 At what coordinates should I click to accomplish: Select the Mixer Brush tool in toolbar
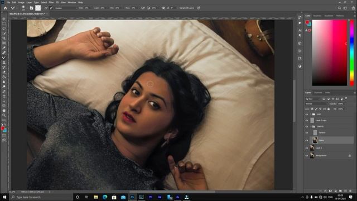coord(4,58)
